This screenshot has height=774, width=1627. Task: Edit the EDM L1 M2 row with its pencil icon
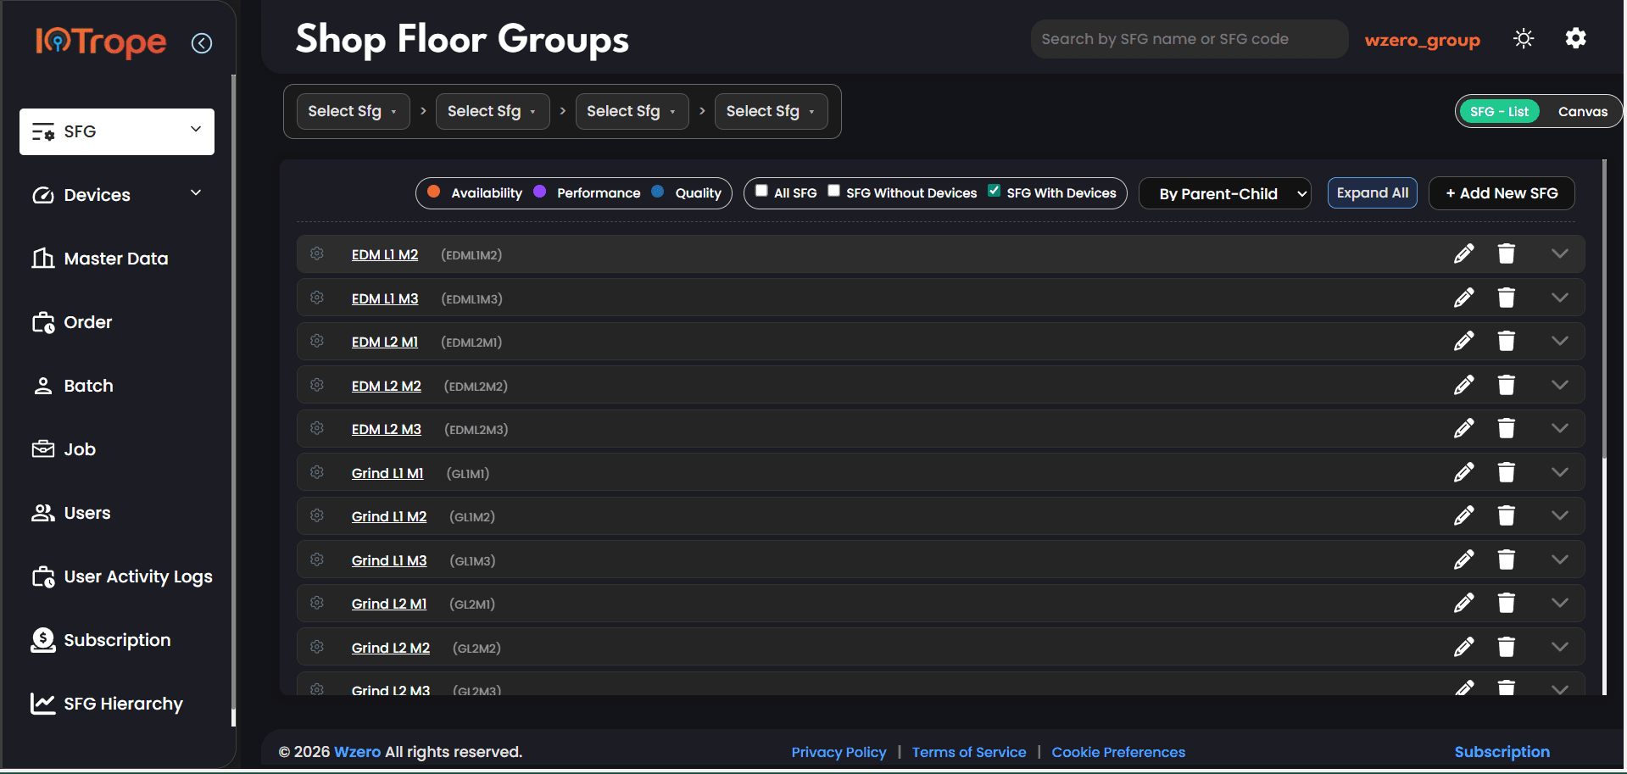[1463, 253]
